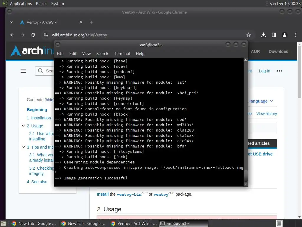Go back in Chrome browser history
302x227 pixels.
12,35
